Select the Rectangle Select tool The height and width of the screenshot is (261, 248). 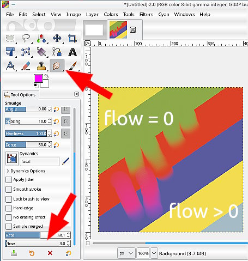pos(10,38)
